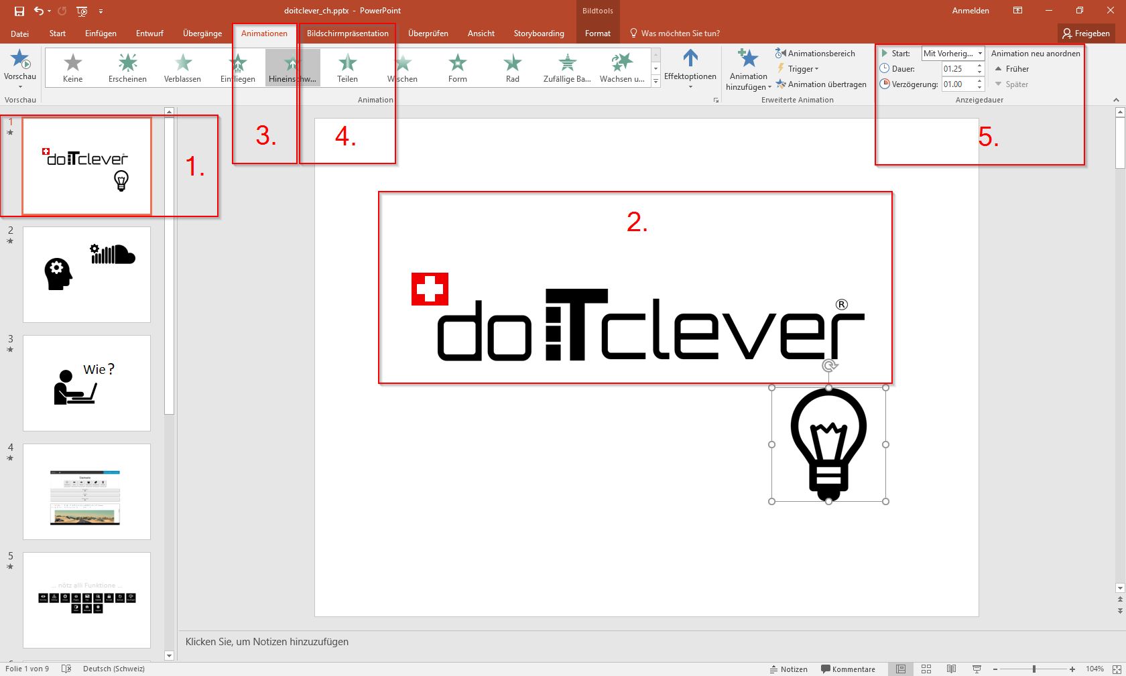Open ribbon display options
The width and height of the screenshot is (1126, 676).
pos(1017,11)
